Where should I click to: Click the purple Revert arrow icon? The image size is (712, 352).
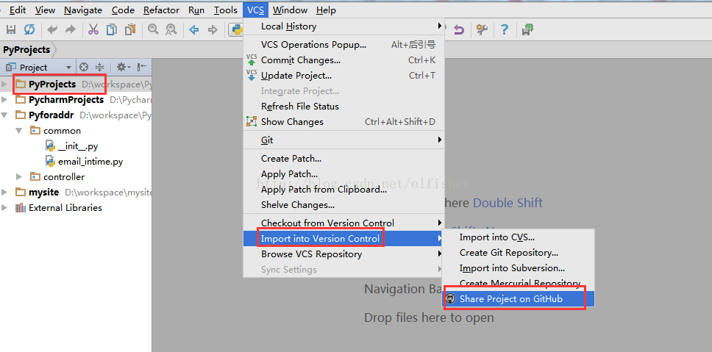point(459,30)
